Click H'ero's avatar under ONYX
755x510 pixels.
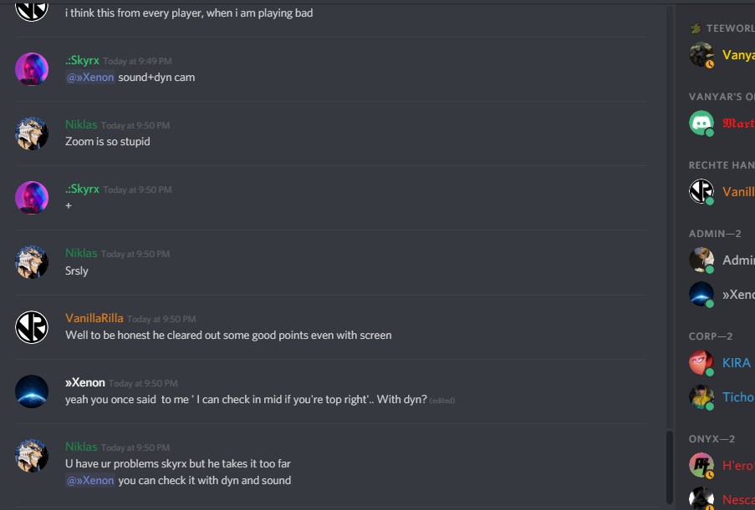coord(701,465)
